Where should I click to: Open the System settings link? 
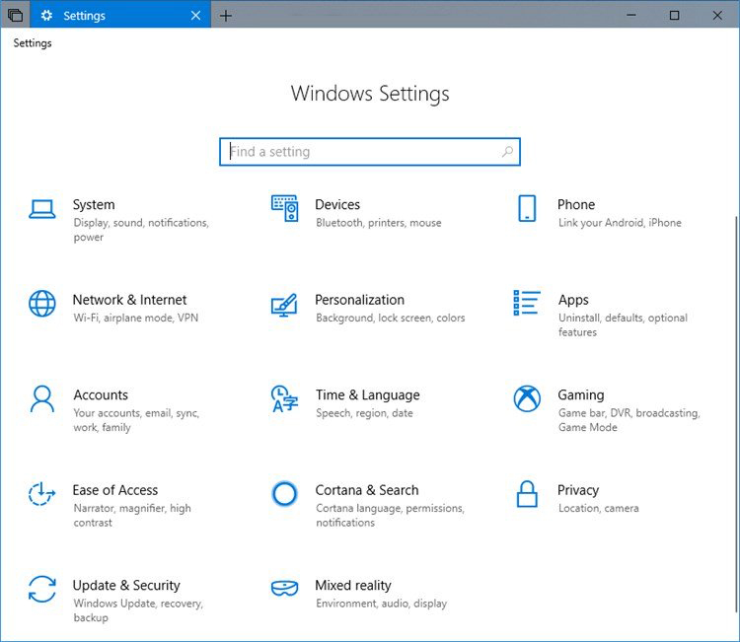tap(94, 204)
